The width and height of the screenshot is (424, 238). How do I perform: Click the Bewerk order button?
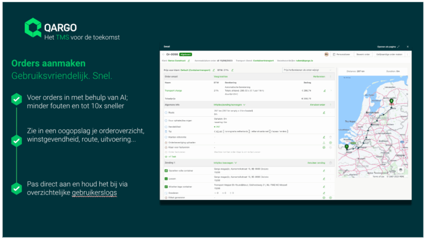(x=363, y=55)
